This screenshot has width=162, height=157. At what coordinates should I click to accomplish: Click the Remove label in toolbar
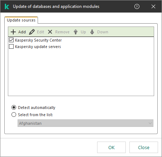[x=62, y=32]
